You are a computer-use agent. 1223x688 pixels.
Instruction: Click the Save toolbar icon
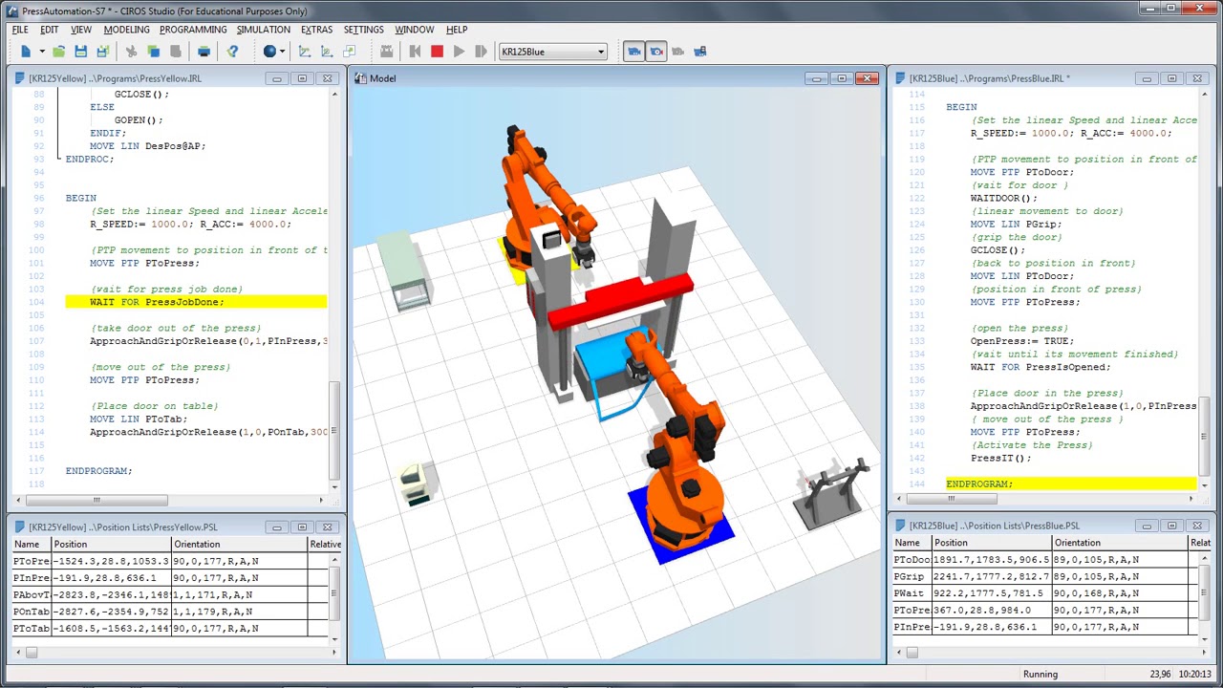(80, 52)
